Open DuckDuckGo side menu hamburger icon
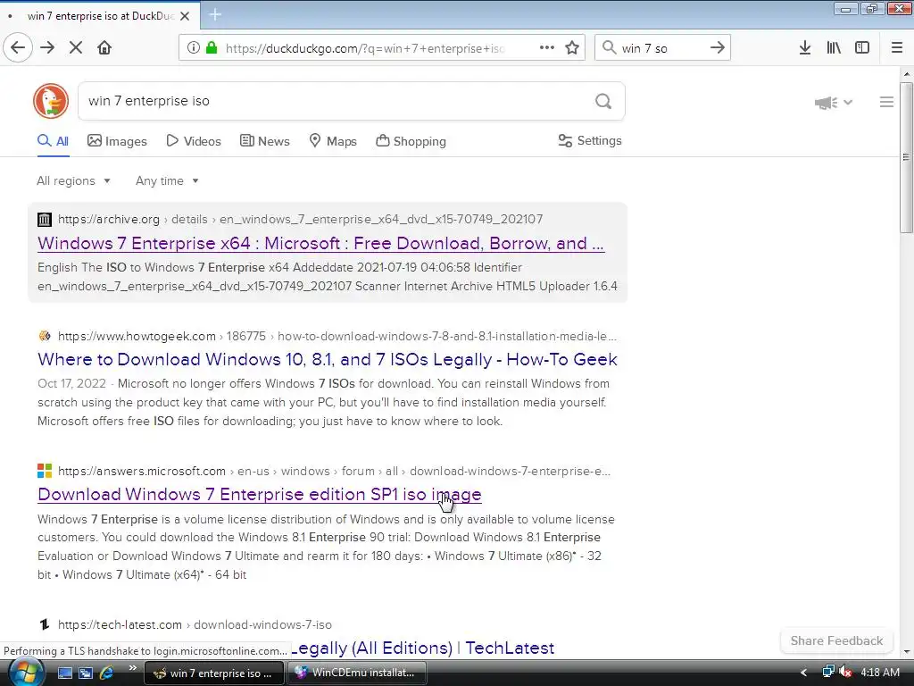 (x=886, y=102)
